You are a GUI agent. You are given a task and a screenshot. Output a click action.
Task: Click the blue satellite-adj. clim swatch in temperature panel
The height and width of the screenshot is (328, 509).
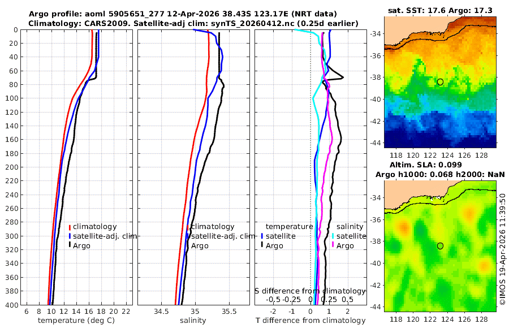[x=70, y=236]
